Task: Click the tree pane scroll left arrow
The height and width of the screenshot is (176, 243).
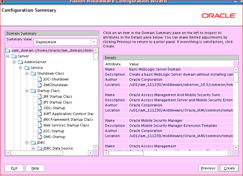Action: coord(8,153)
